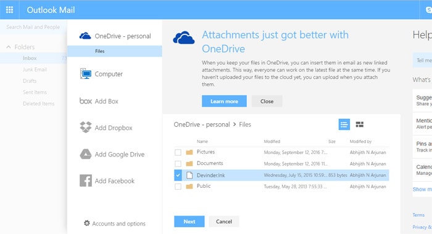Click Show more link in Help pane
The width and height of the screenshot is (432, 234).
[x=422, y=189]
